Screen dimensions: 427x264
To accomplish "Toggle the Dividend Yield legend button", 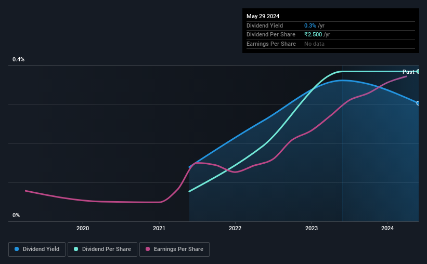I will 37,249.
